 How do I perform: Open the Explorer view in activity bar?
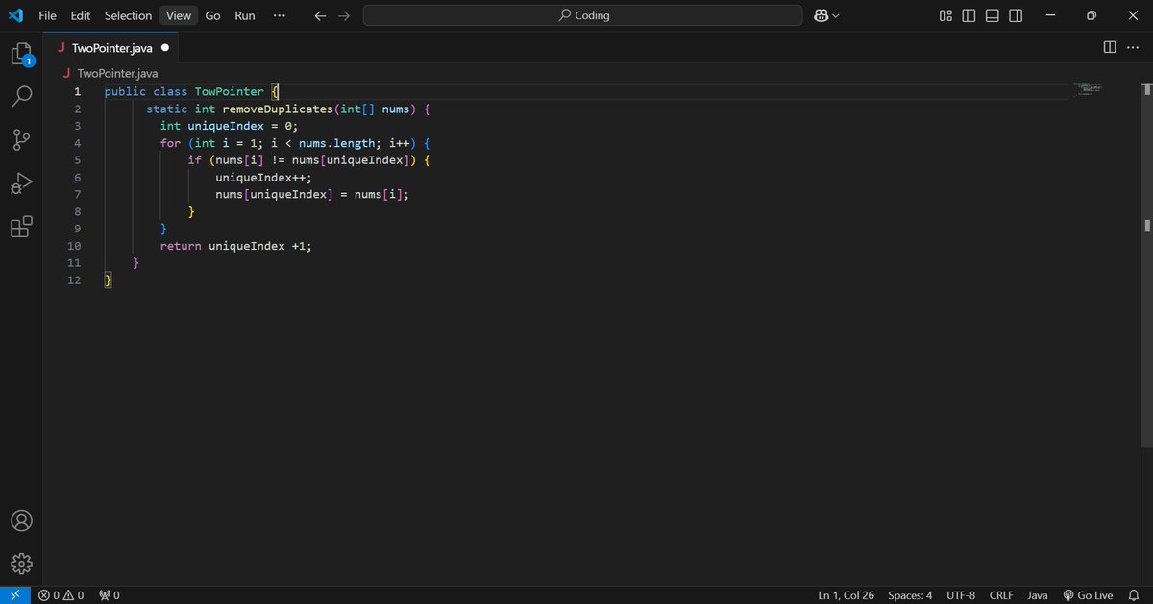21,55
